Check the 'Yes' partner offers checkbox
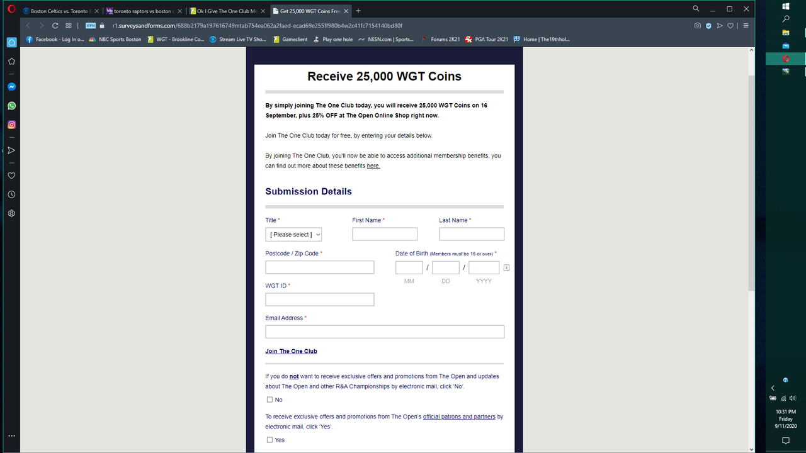The width and height of the screenshot is (806, 453). [270, 440]
